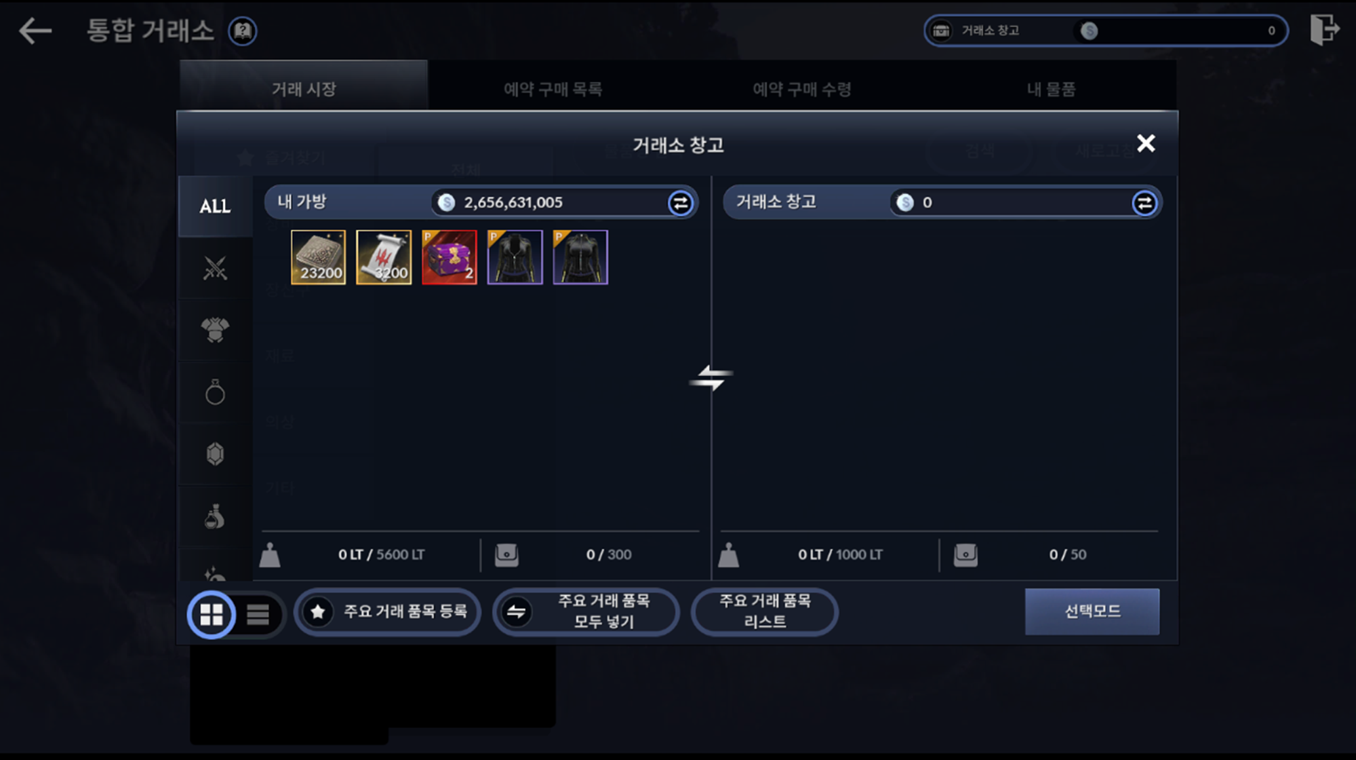Open the 예약 구매 목록 tab
The width and height of the screenshot is (1356, 760).
click(x=553, y=89)
